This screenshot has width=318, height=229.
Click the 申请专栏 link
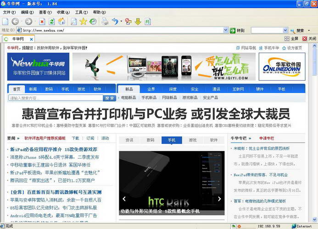(x=267, y=138)
